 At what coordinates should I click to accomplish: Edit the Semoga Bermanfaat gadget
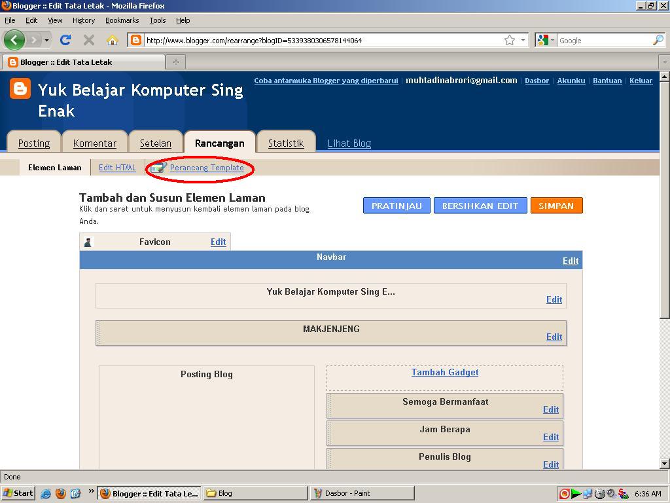[x=551, y=410]
